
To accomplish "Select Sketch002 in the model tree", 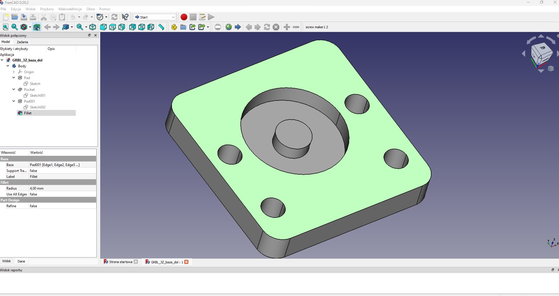I will coord(38,107).
